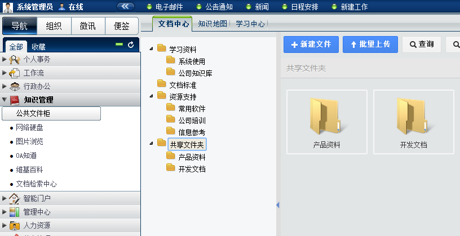Click the 文档标准 folder icon
Viewport: 460px width, 236px height.
[x=162, y=84]
